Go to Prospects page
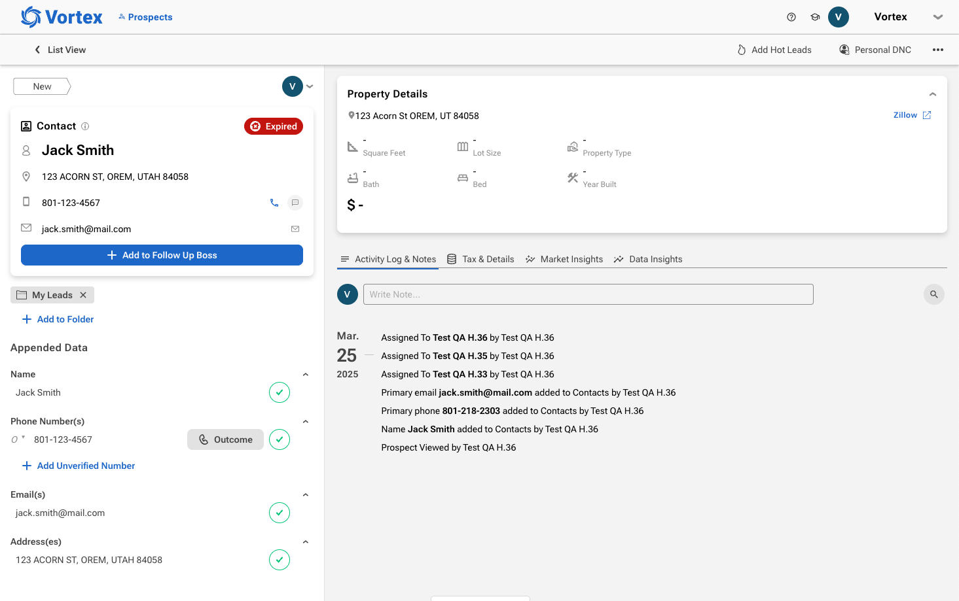This screenshot has height=601, width=959. pos(145,17)
